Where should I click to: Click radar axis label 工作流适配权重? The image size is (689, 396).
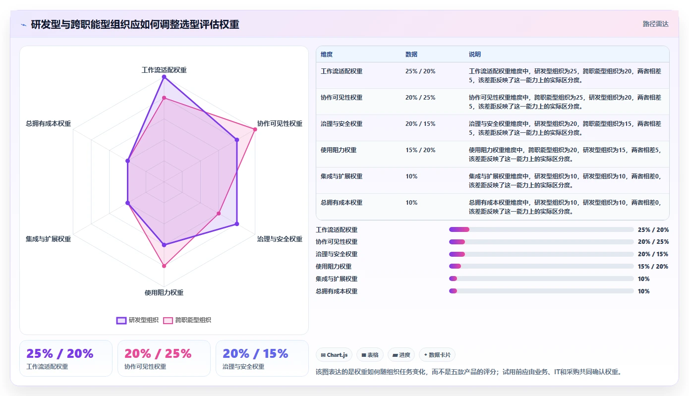[164, 70]
